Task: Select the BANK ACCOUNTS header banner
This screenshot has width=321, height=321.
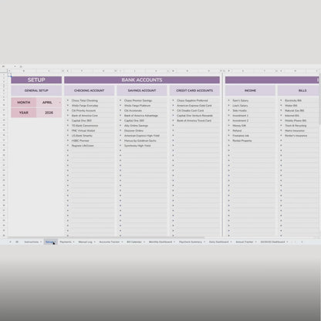Action: 142,80
